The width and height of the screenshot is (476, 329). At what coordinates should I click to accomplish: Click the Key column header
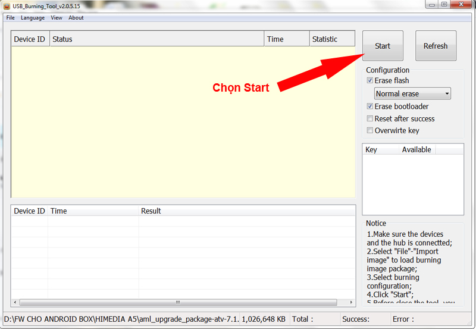381,150
